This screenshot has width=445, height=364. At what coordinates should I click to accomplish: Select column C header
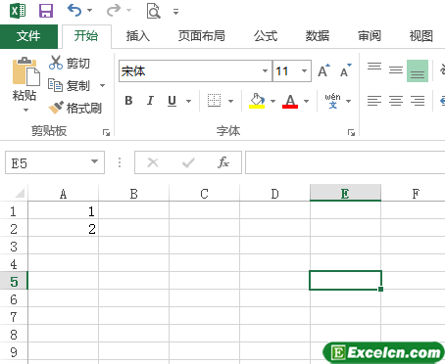coord(204,194)
